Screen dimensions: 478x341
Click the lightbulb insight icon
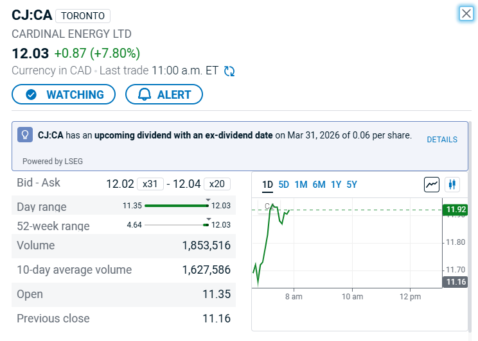(x=25, y=135)
